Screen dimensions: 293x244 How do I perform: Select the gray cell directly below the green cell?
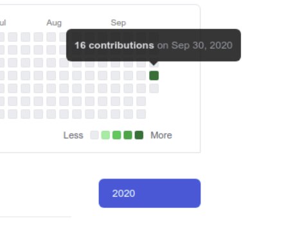tap(154, 89)
